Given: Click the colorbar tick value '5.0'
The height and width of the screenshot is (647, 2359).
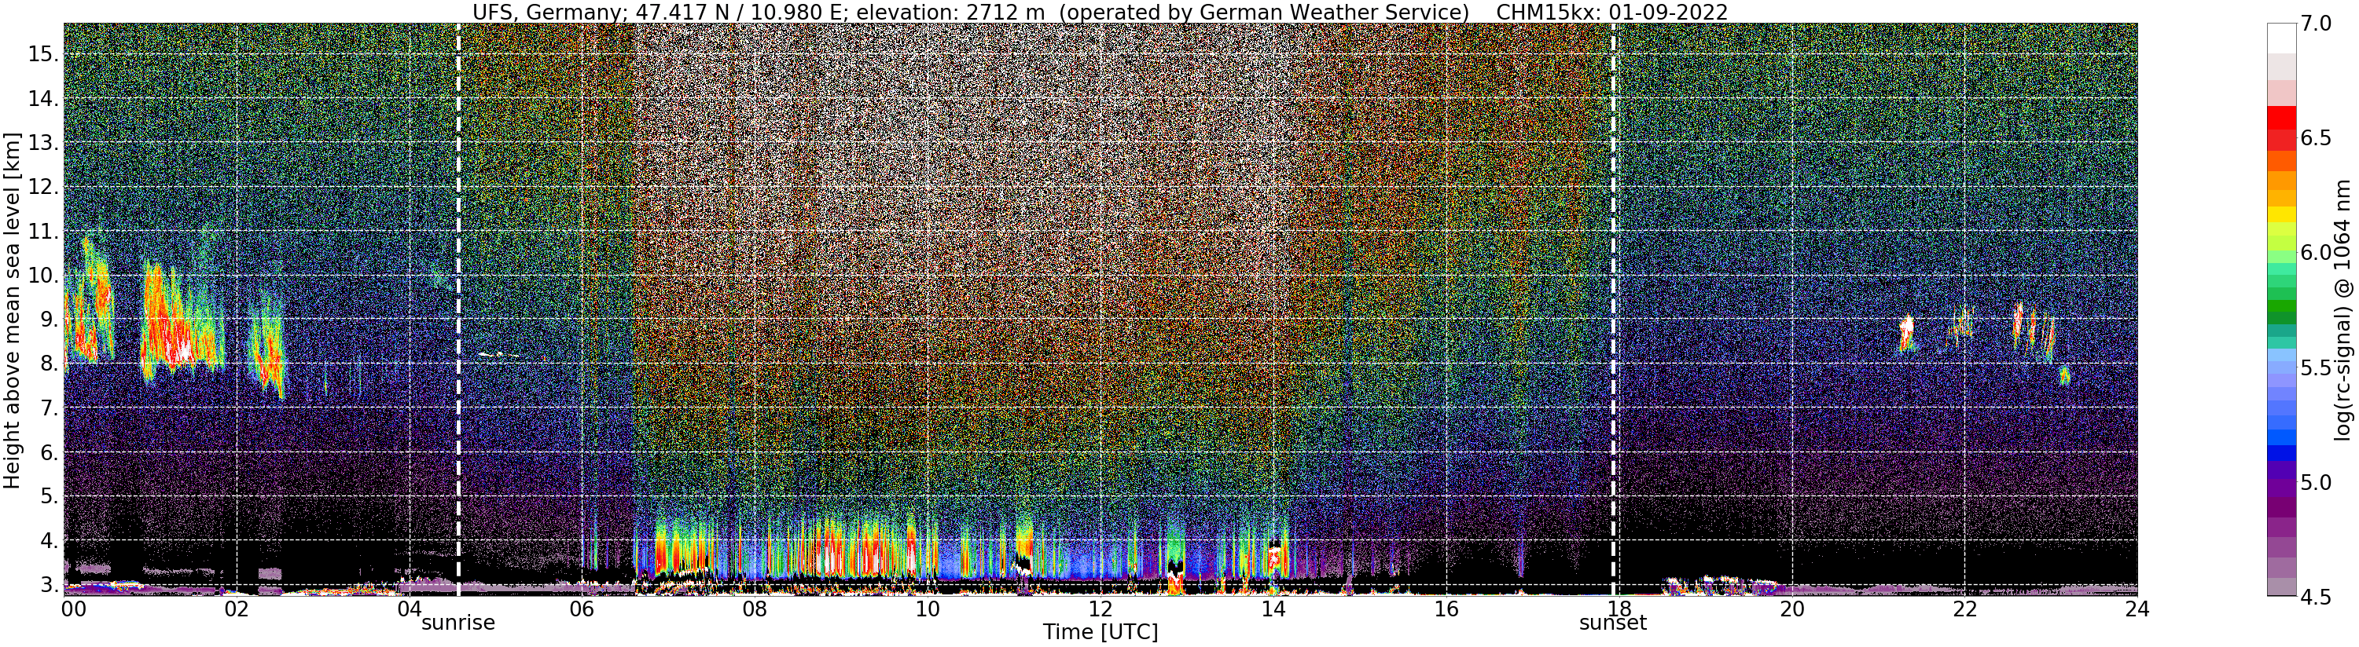Looking at the screenshot, I should point(2317,482).
